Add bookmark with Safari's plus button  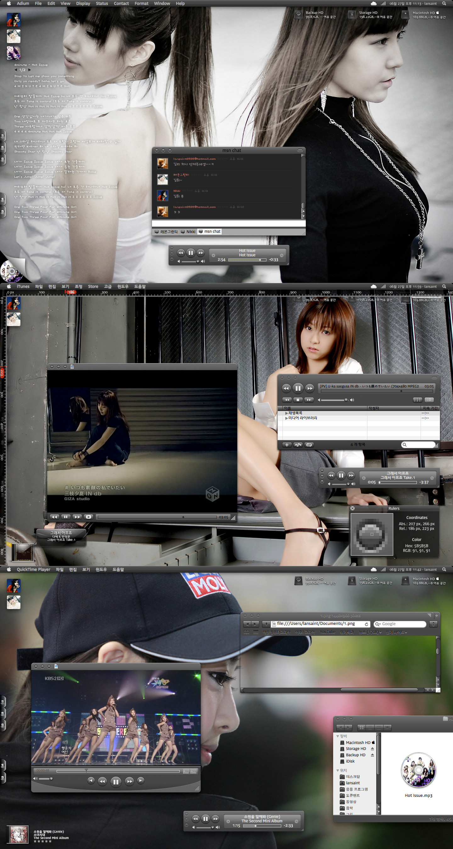click(266, 624)
